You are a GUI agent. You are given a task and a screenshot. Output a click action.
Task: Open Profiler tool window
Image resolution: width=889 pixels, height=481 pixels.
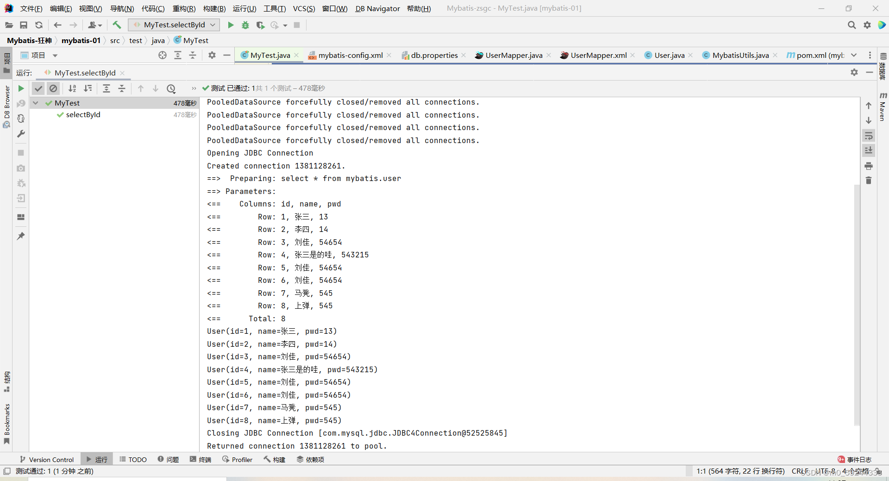(238, 459)
